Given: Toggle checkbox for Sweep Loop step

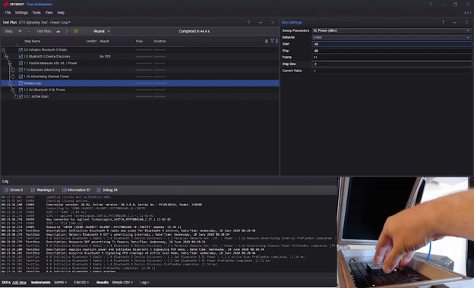Looking at the screenshot, I should (21, 83).
